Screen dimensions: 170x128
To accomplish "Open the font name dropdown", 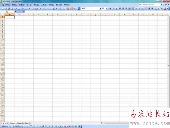I will click(x=100, y=8).
